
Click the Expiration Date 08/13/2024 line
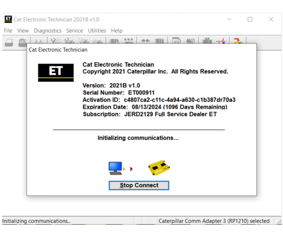pos(155,107)
